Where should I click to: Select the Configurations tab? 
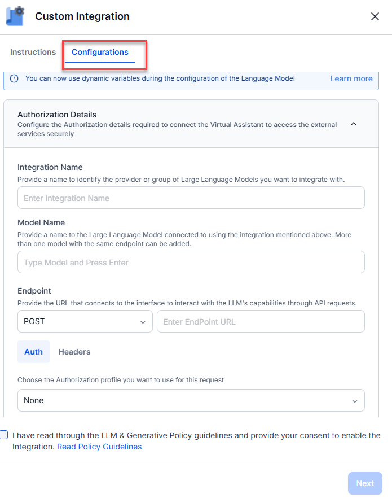100,52
